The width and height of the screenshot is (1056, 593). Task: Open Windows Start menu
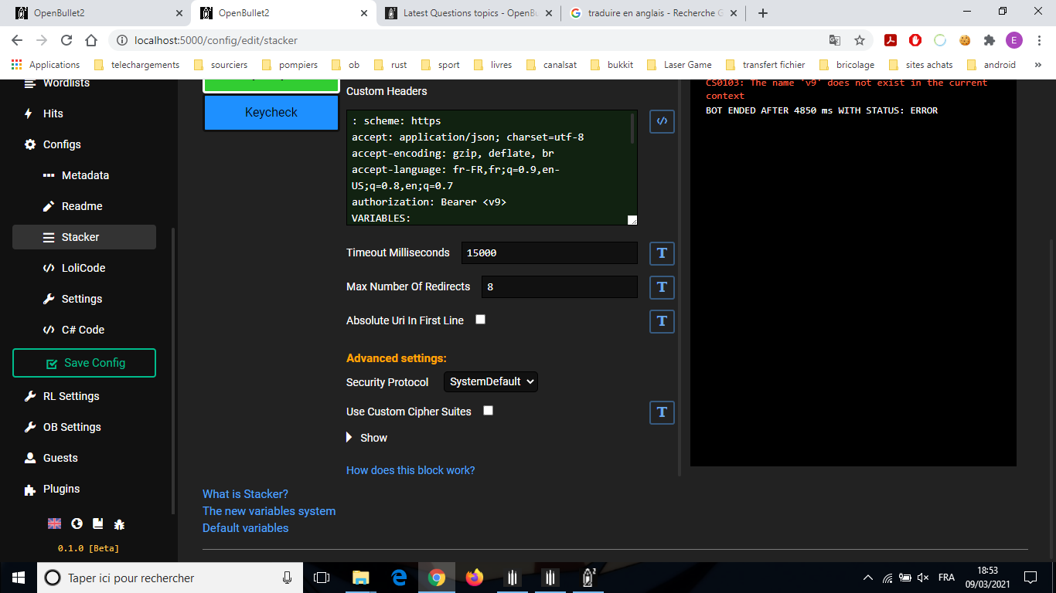(x=19, y=578)
